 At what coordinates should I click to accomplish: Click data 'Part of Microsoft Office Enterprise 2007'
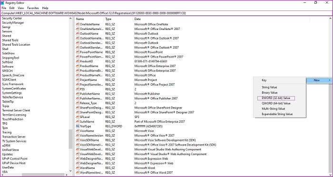159,122
